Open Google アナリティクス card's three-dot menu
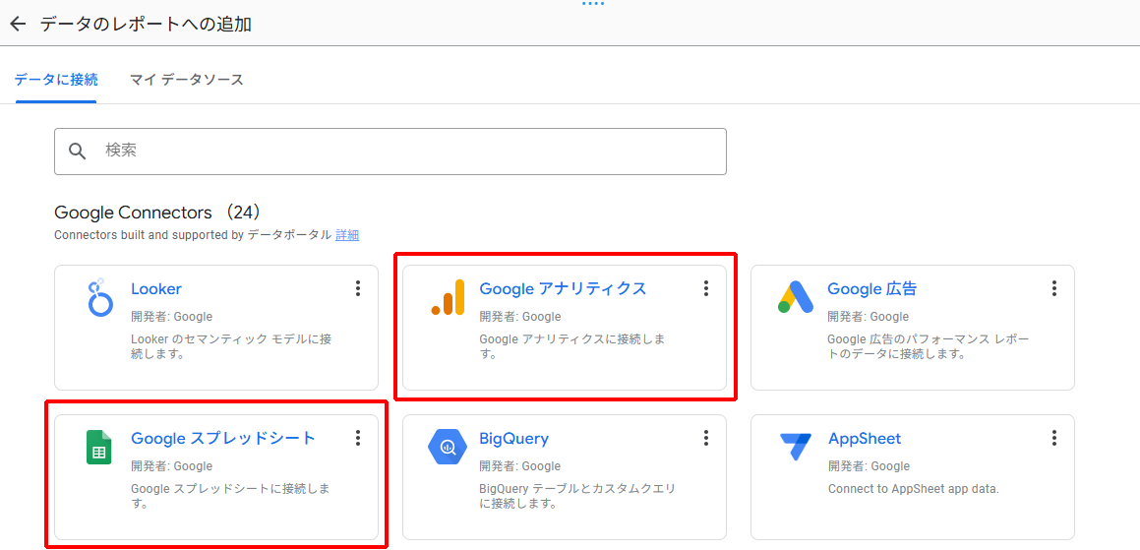Viewport: 1140px width, 550px height. click(x=705, y=289)
